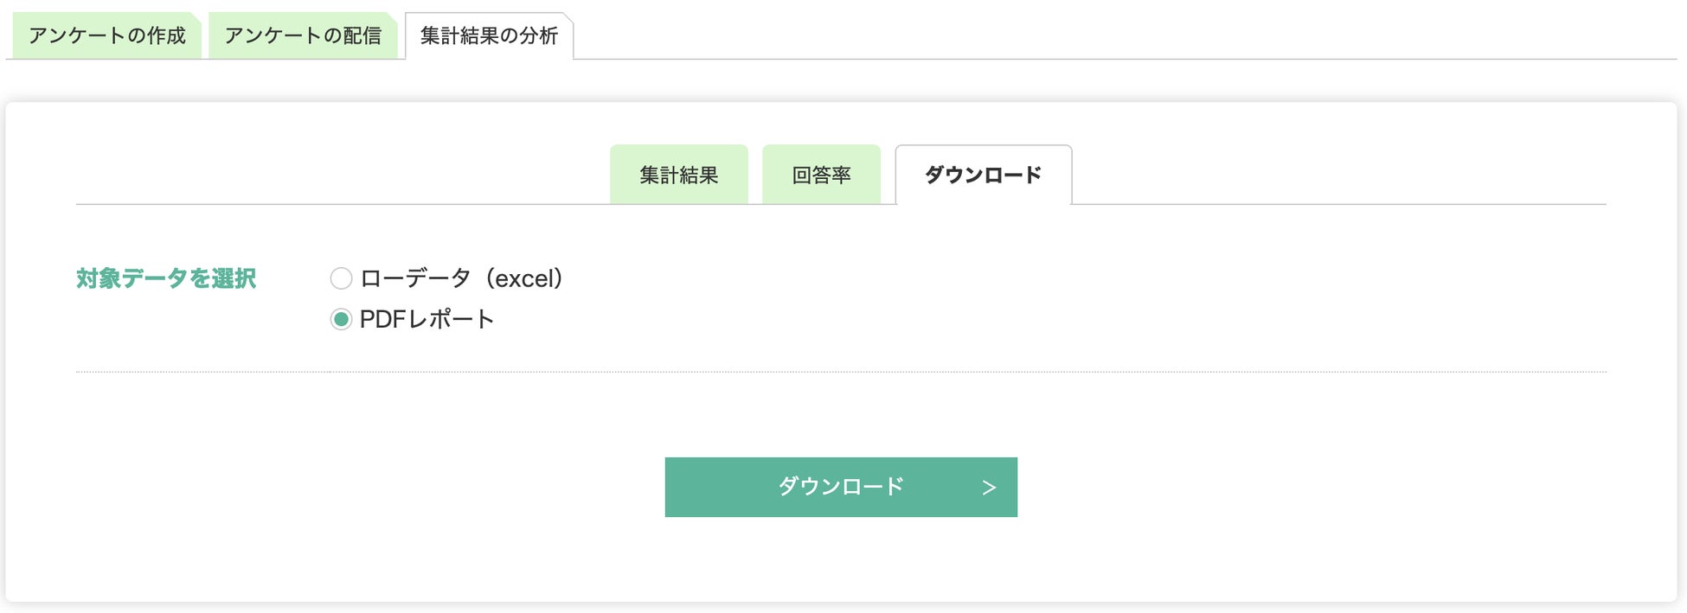Click the dotted divider below the data options

point(841,372)
